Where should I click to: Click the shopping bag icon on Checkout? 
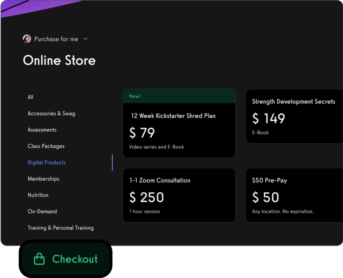pyautogui.click(x=39, y=259)
